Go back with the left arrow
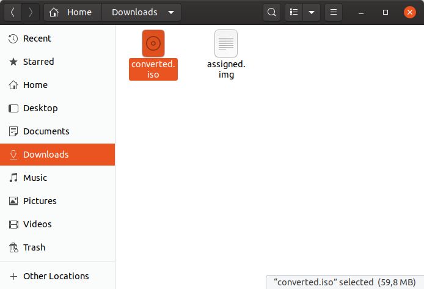 pyautogui.click(x=13, y=12)
